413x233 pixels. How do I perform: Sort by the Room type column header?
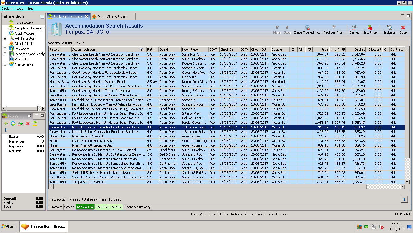tap(195, 49)
